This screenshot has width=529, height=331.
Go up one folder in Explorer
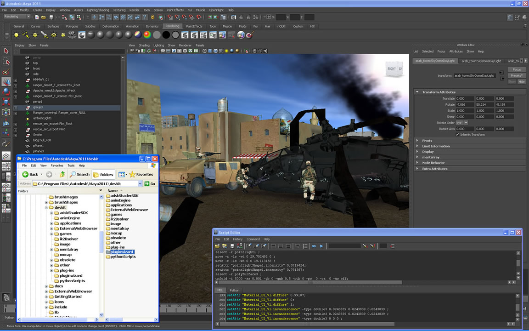[62, 174]
